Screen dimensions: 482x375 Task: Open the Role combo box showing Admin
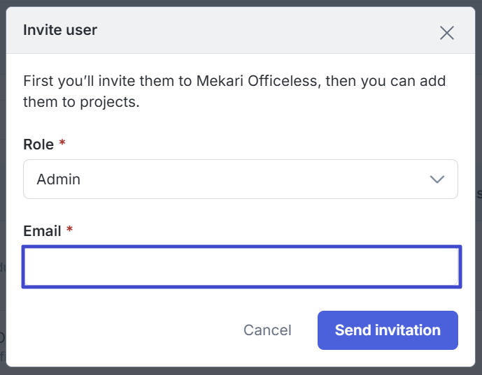point(240,179)
